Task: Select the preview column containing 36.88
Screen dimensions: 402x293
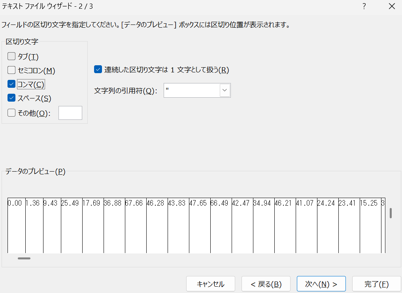Action: (114, 225)
